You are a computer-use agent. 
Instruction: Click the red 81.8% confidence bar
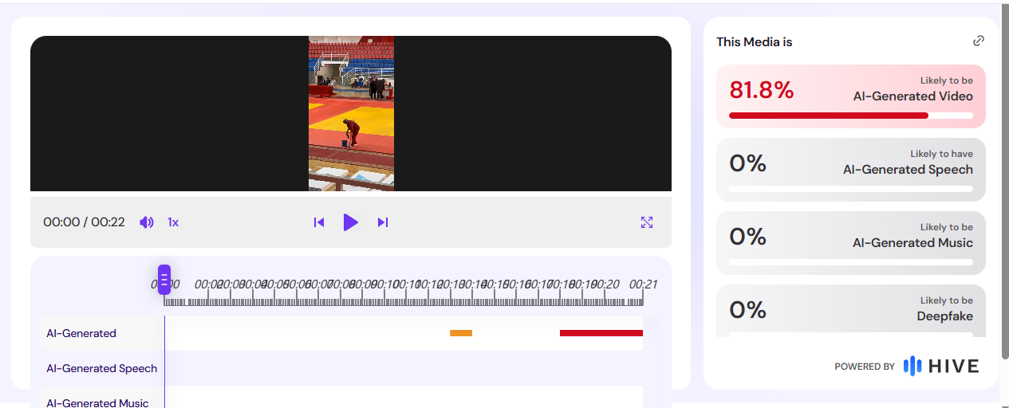829,116
